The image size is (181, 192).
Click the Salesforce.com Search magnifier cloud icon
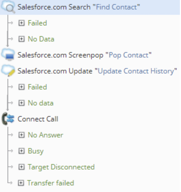click(8, 7)
